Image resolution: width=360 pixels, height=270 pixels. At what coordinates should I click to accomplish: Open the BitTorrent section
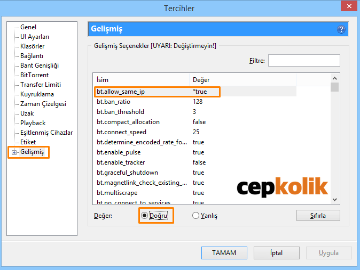click(34, 75)
